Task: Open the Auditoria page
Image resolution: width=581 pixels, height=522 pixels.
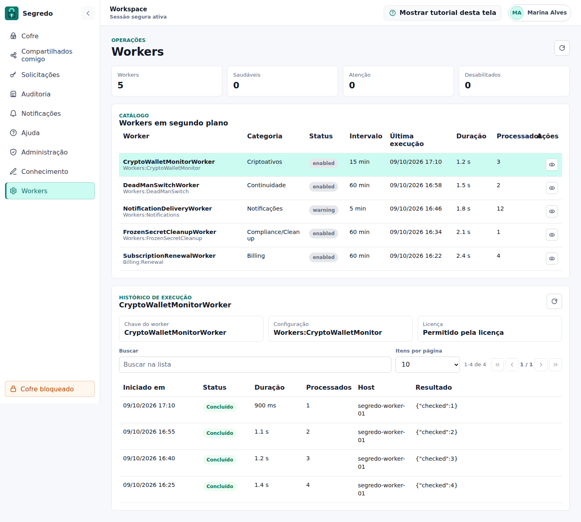Action: pos(50,94)
